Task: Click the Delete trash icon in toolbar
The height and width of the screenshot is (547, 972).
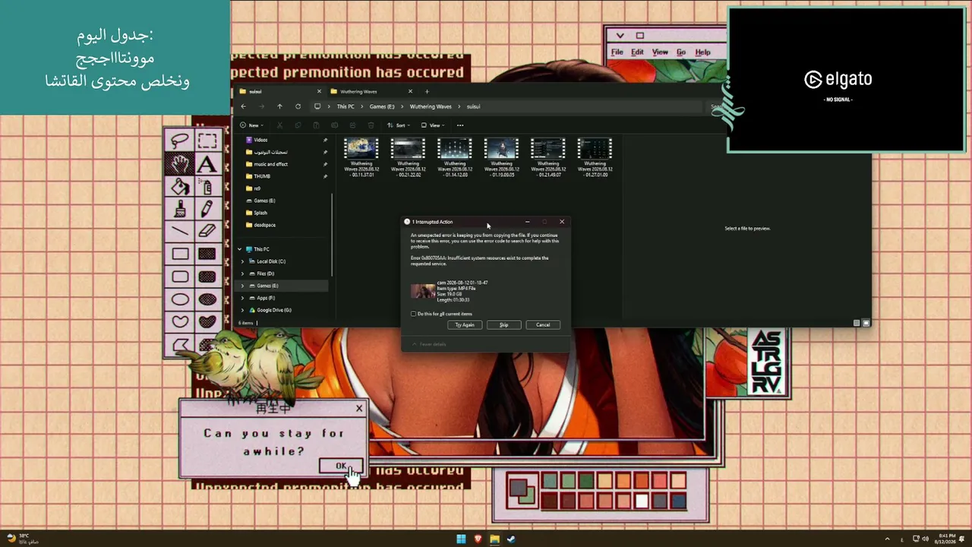Action: pos(371,125)
